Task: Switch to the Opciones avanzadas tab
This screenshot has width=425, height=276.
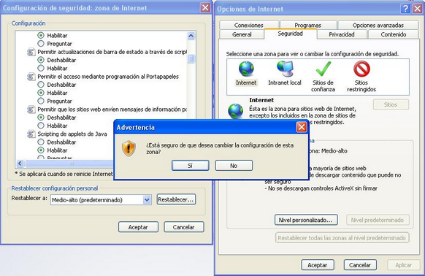Action: (378, 25)
